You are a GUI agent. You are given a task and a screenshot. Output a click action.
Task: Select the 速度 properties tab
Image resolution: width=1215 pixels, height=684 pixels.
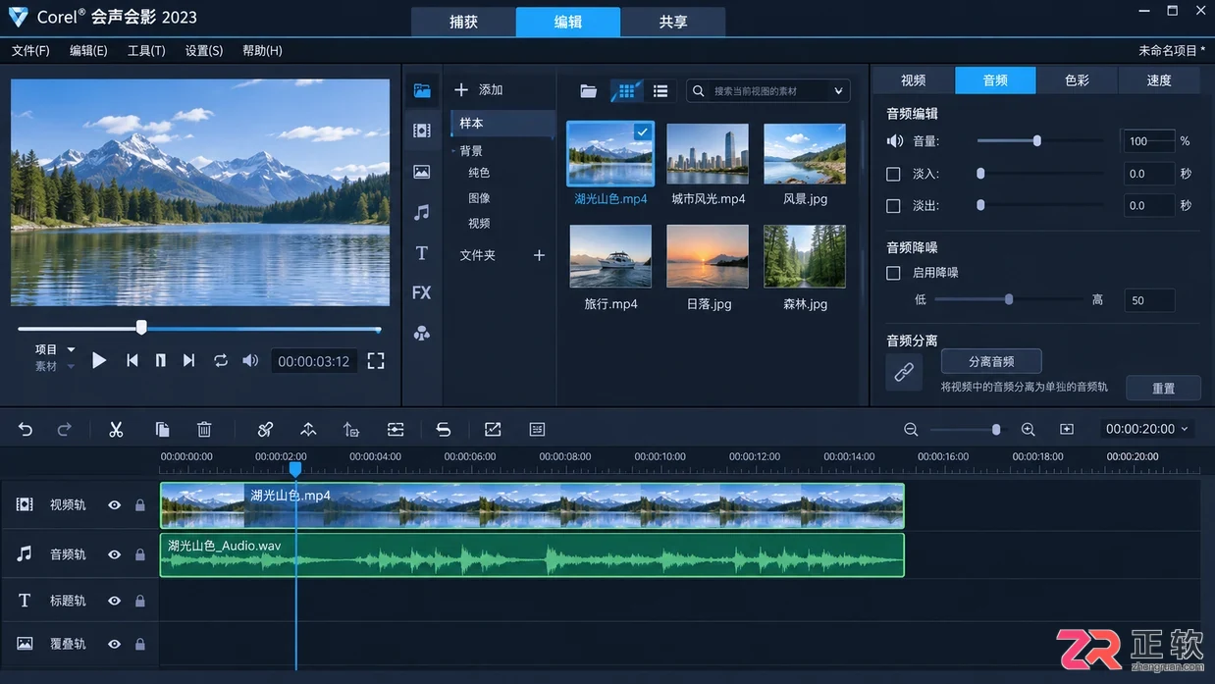pyautogui.click(x=1159, y=80)
